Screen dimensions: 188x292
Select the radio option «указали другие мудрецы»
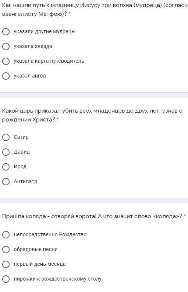pos(6,32)
